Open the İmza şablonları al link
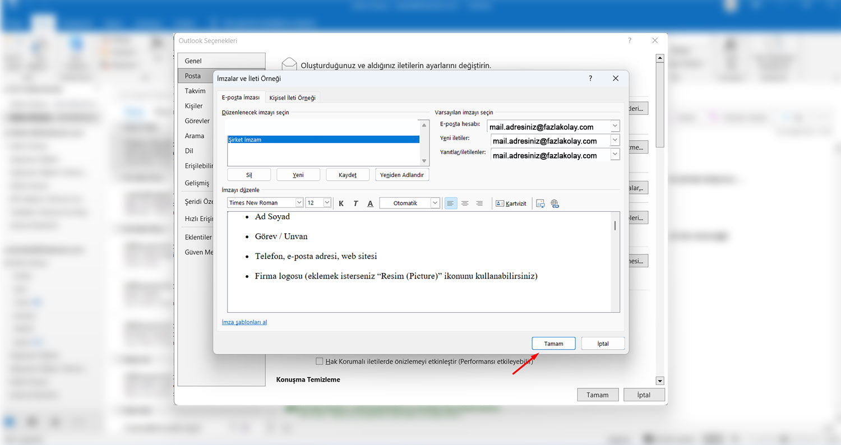Screen dimensions: 841x445 (x=244, y=322)
